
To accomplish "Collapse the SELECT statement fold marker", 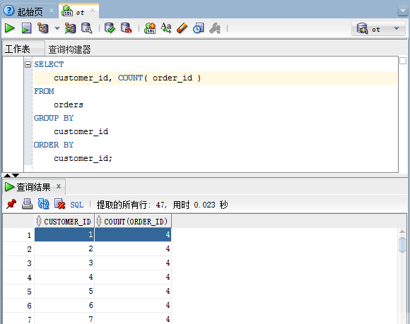I will [x=28, y=64].
